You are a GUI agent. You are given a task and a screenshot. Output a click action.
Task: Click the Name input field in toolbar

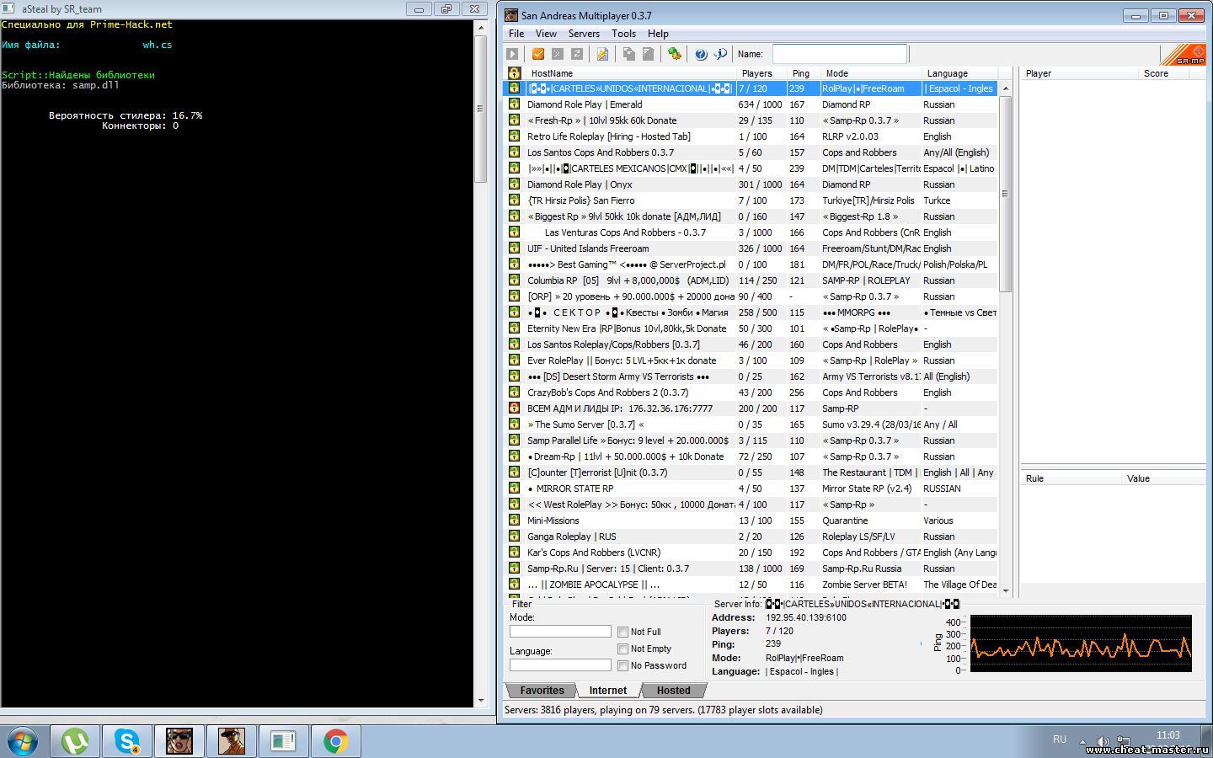click(x=840, y=54)
